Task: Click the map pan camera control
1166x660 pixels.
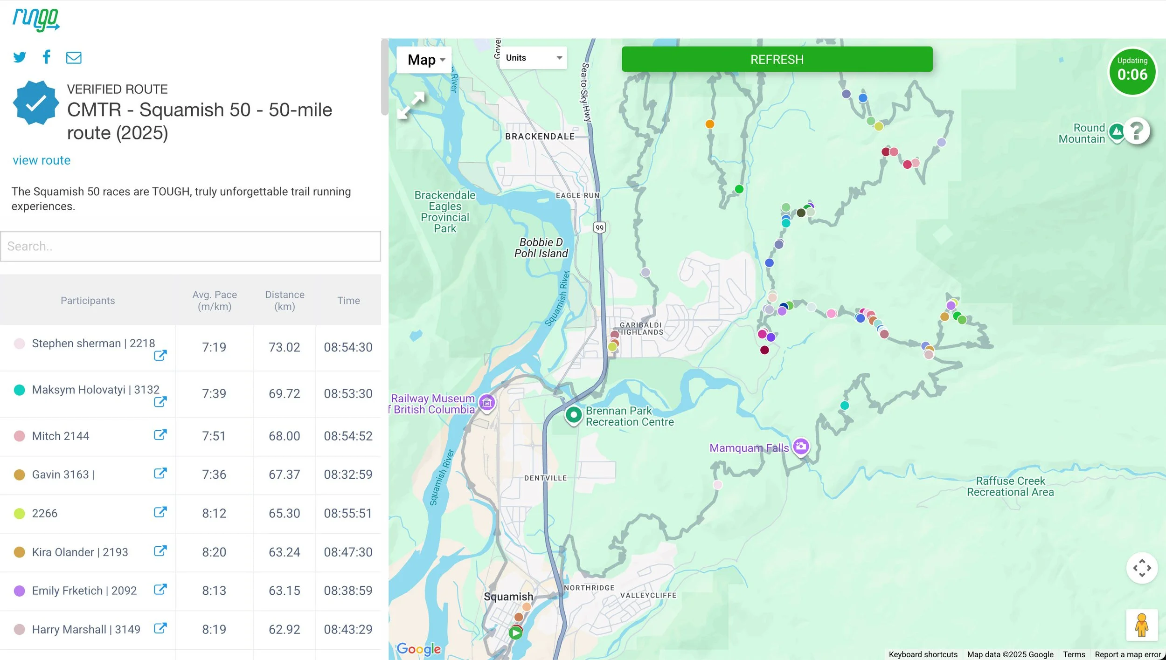Action: 1141,568
